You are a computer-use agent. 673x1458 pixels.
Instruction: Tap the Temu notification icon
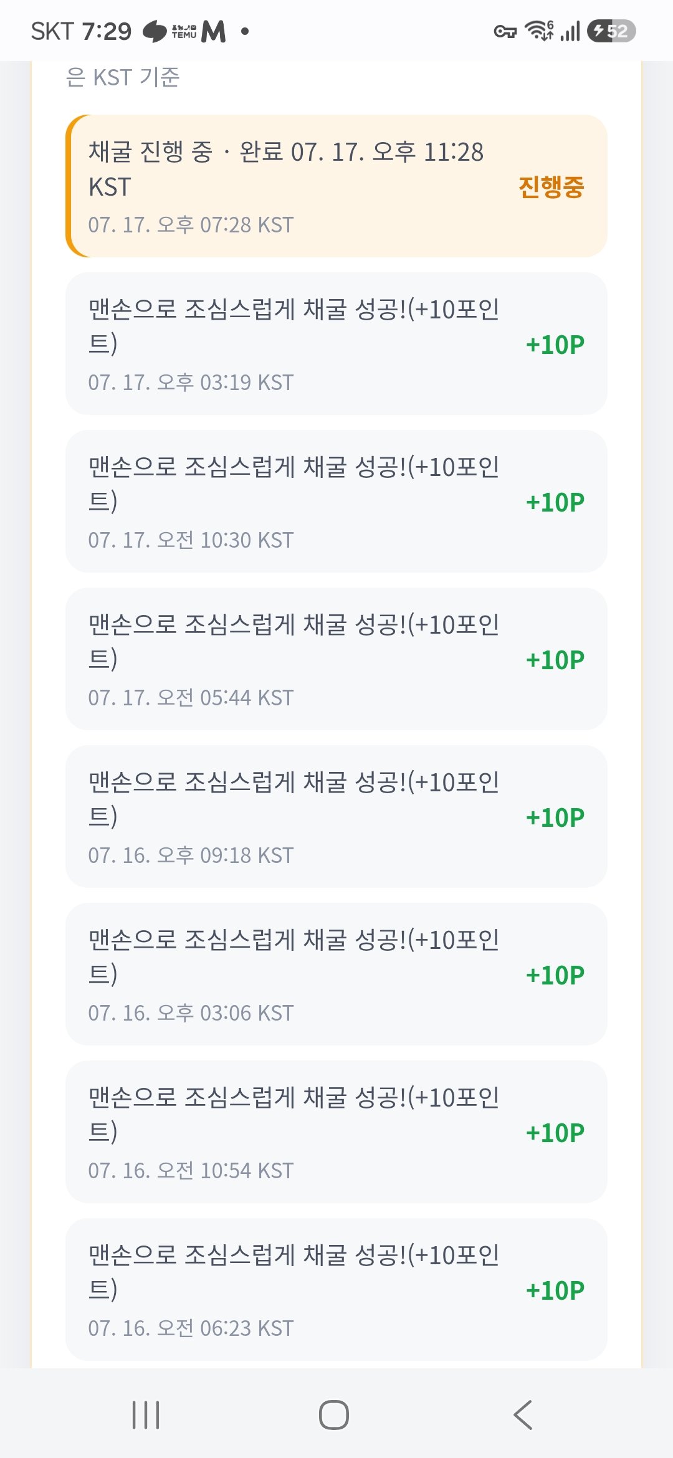(184, 31)
